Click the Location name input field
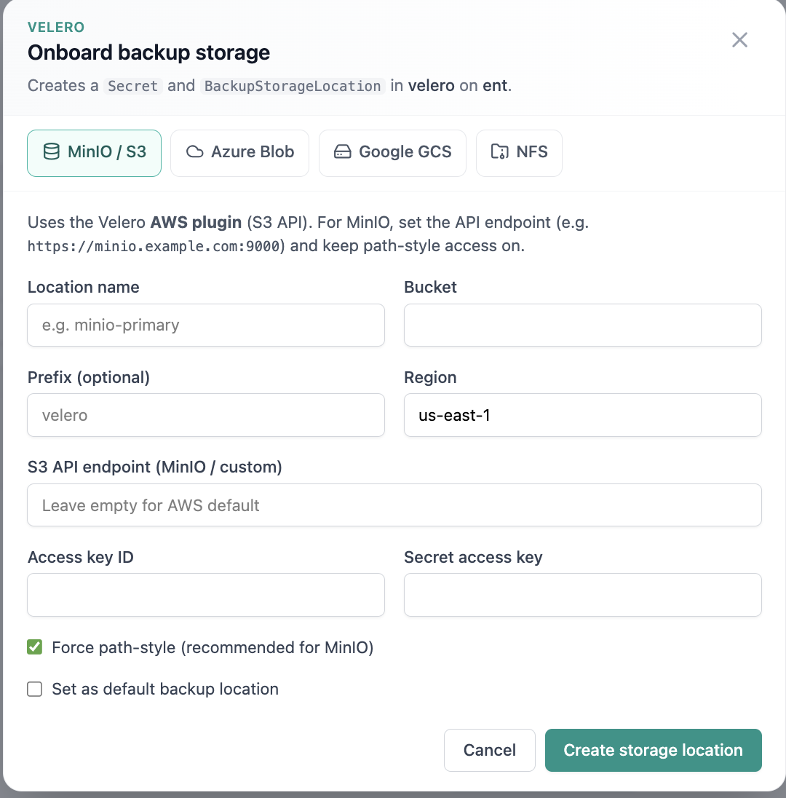The image size is (786, 798). [x=206, y=325]
